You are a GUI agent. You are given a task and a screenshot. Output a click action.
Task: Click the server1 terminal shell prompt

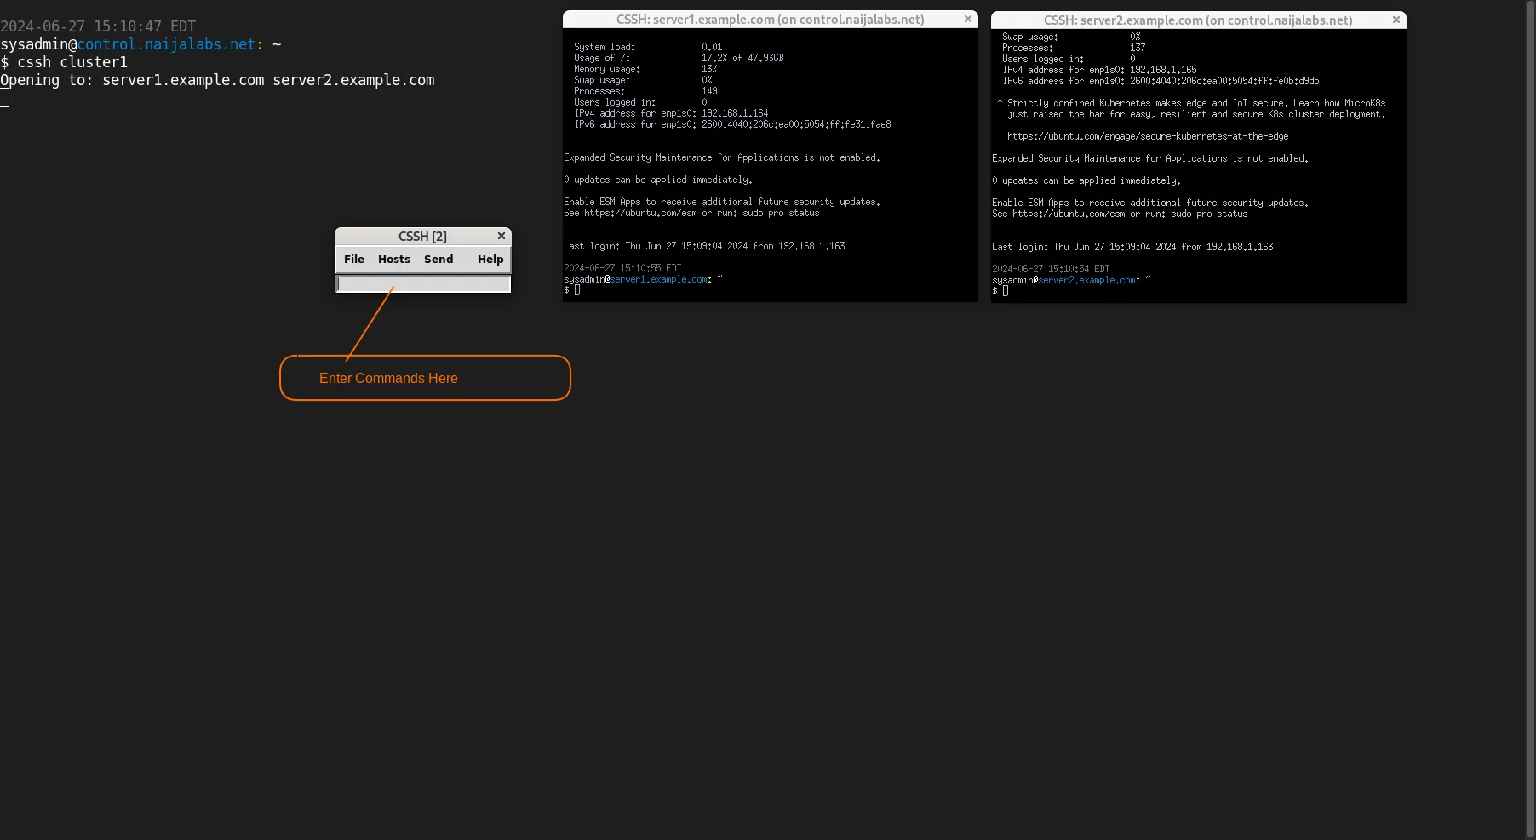click(x=572, y=290)
